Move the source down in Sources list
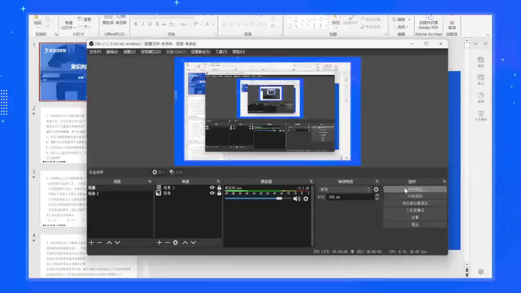Image resolution: width=521 pixels, height=293 pixels. 193,243
